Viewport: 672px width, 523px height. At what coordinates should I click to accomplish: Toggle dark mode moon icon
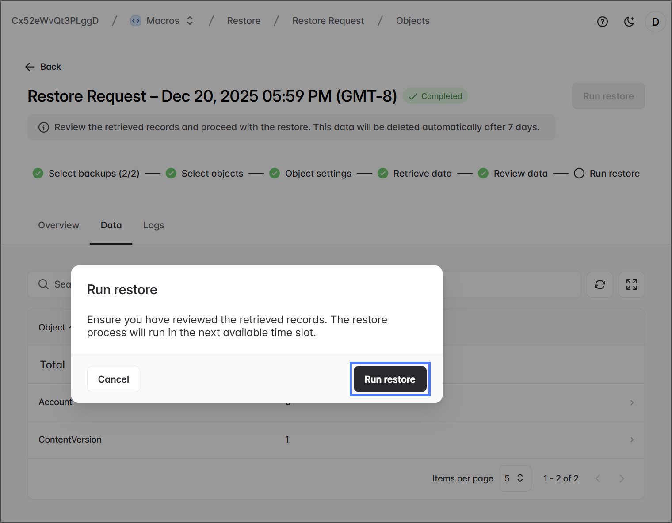(629, 22)
